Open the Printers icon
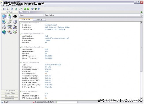The width and height of the screenshot is (144, 104). point(4,27)
